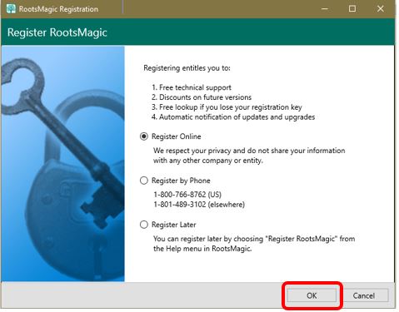Confirm registration with the OK button
Screen dimensions: 399x312
[x=312, y=295]
